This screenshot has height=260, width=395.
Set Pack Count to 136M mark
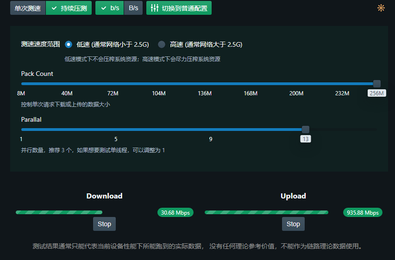(x=205, y=93)
